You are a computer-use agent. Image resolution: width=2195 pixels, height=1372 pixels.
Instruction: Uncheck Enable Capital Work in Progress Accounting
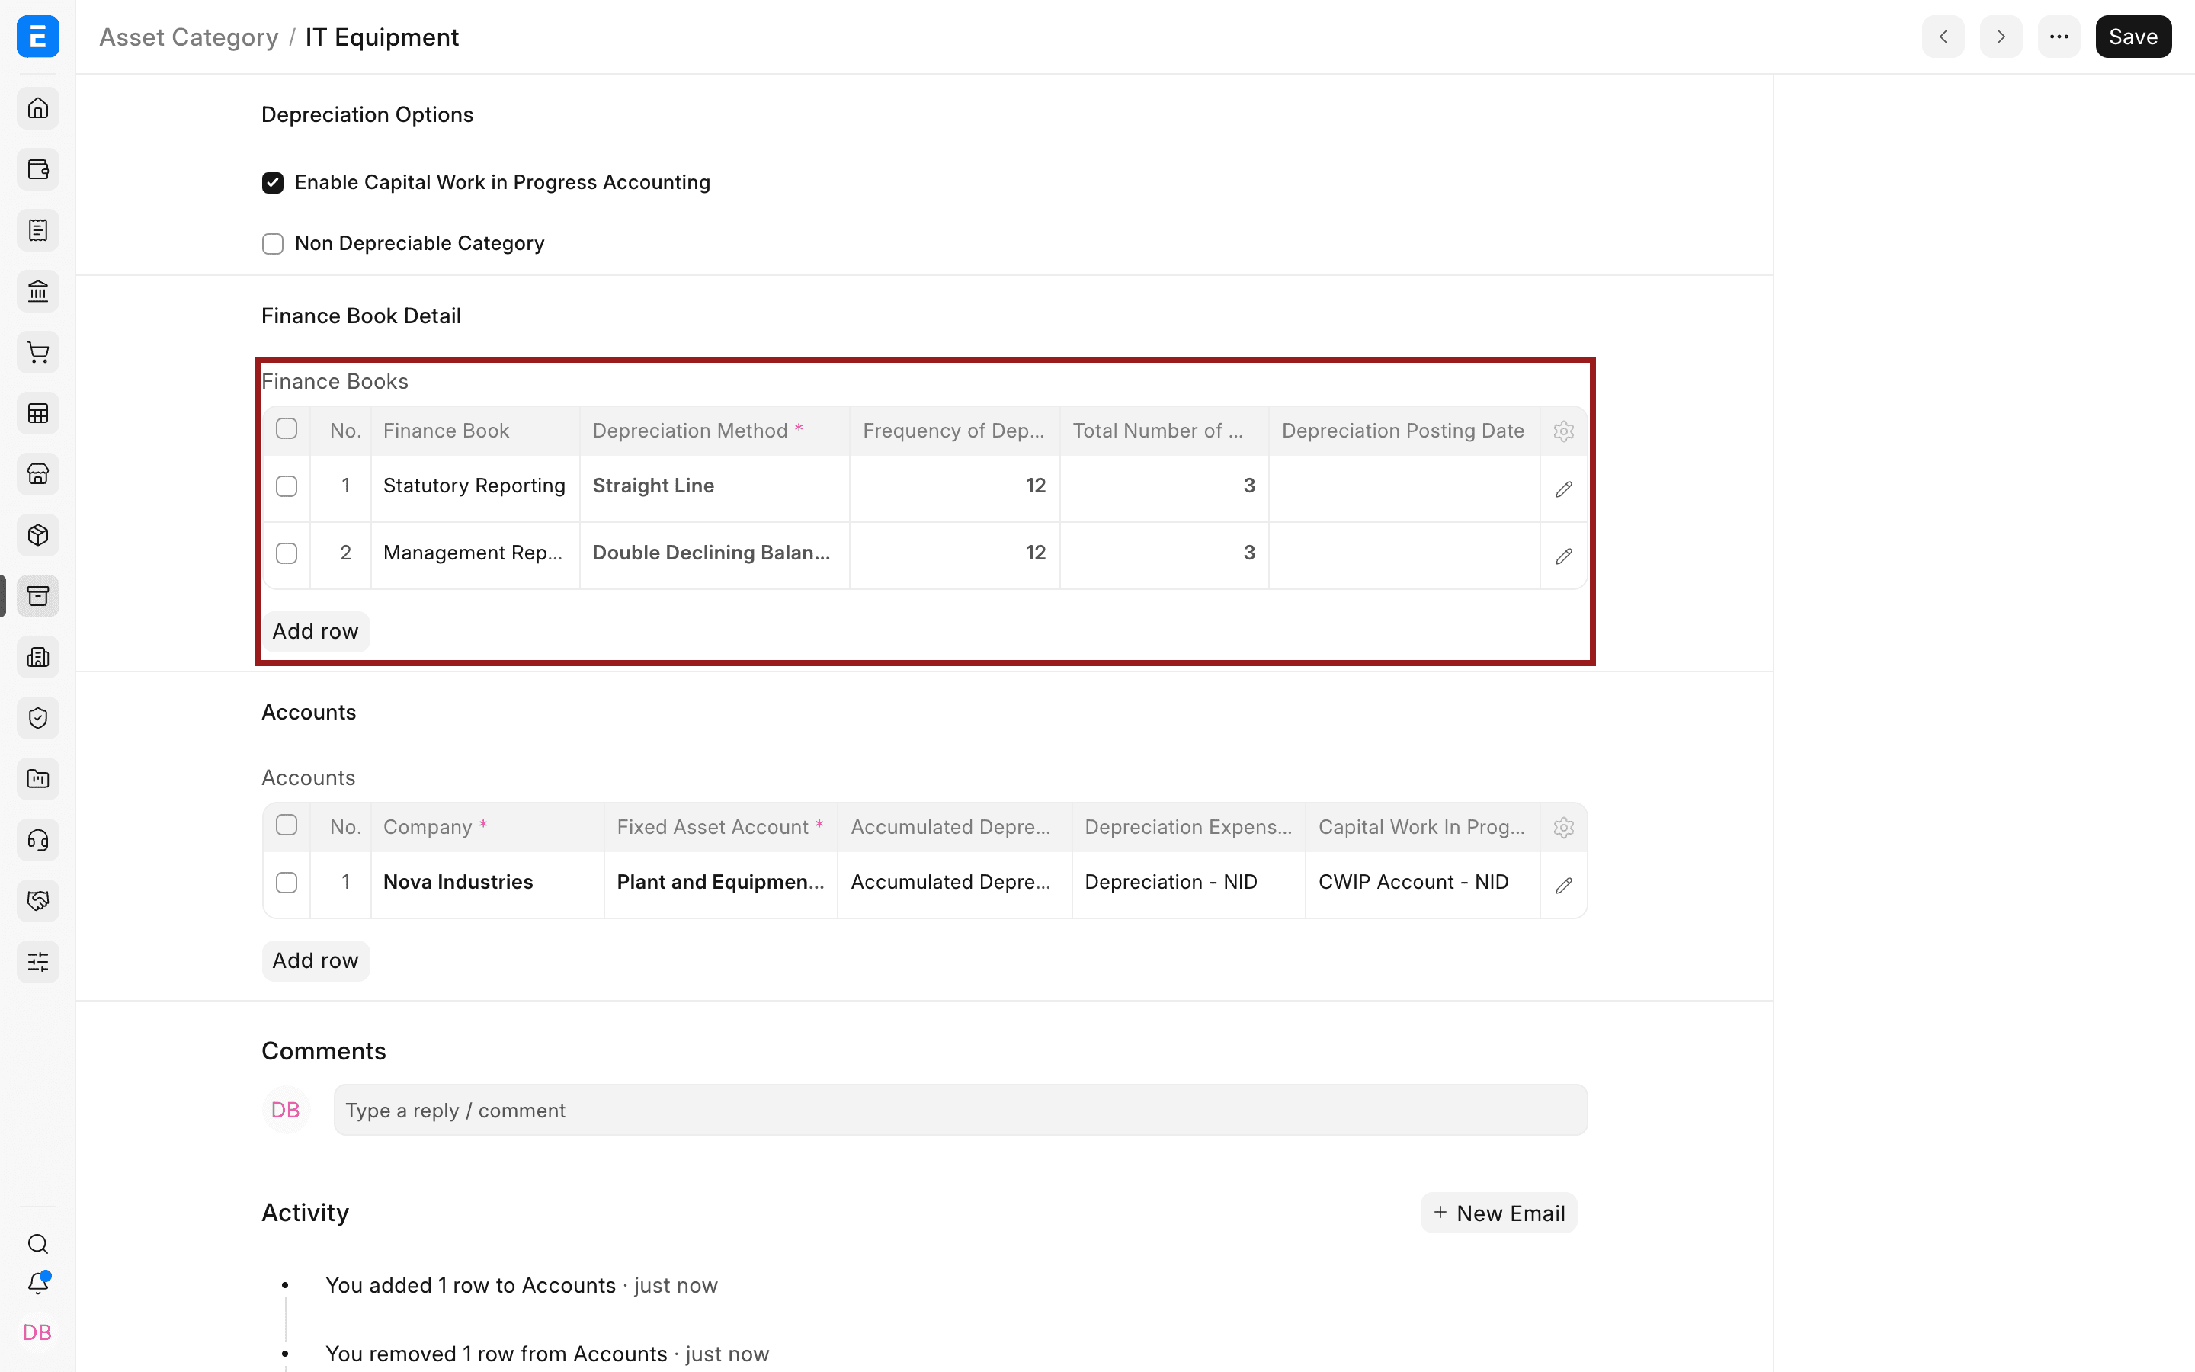(x=272, y=182)
